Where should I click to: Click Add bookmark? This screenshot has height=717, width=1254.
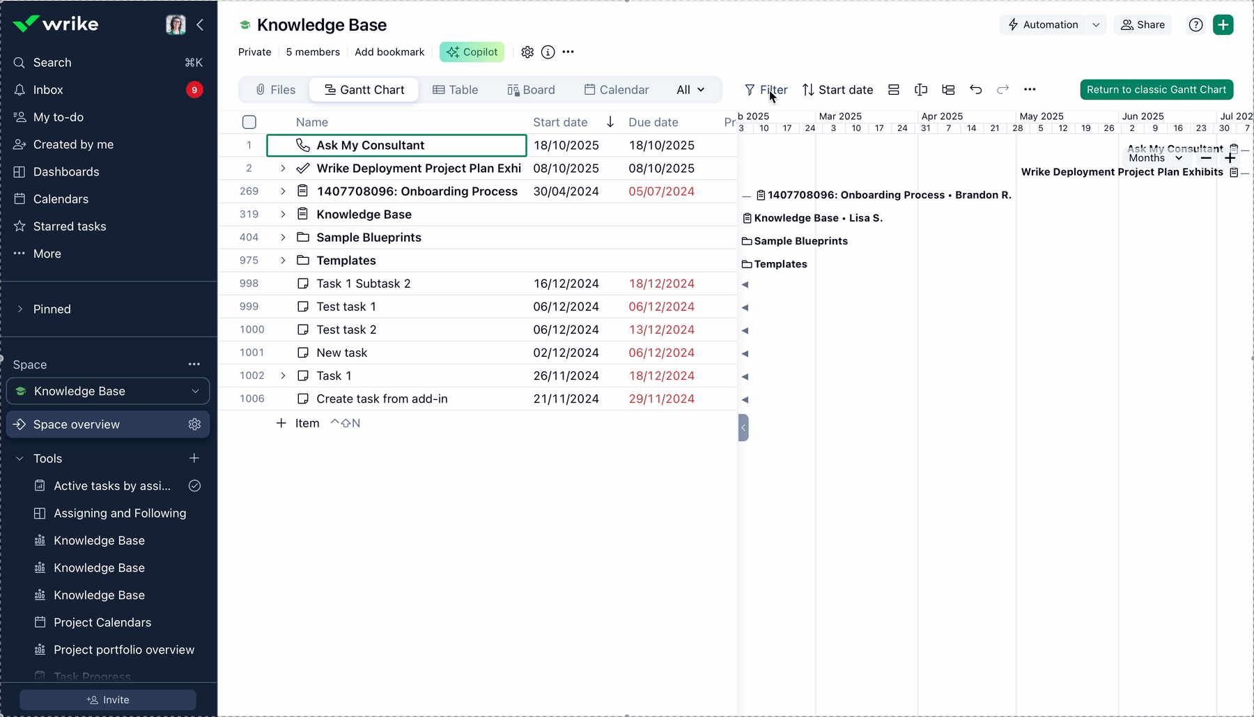[x=389, y=52]
